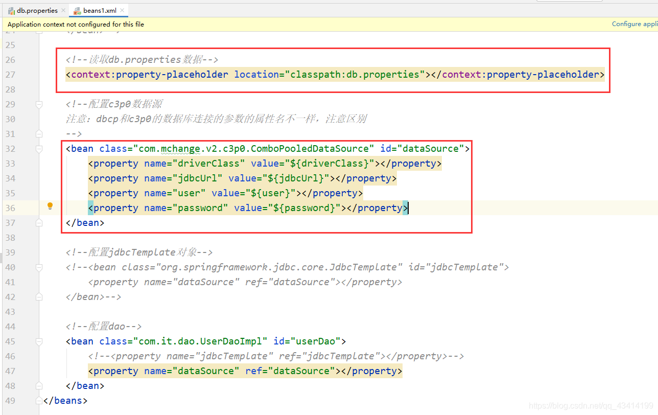Click id="userDao" on line 45

(x=307, y=341)
